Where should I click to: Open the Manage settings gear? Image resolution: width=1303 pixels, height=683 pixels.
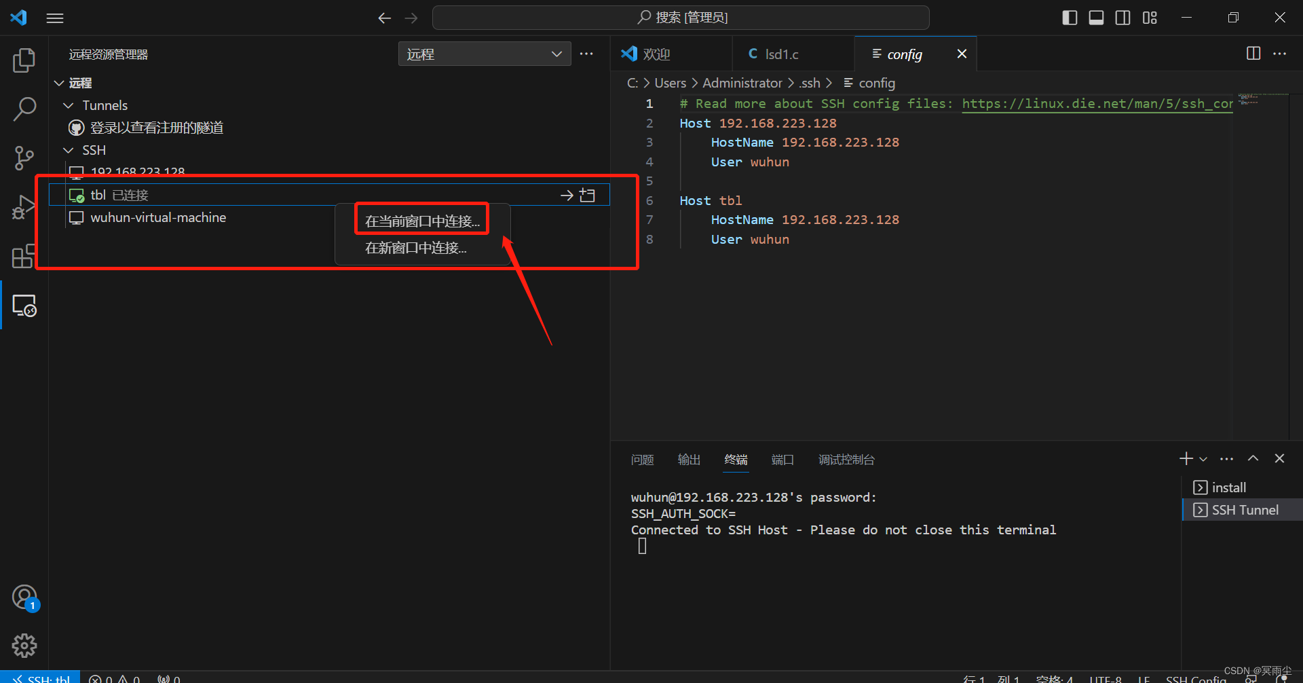click(x=24, y=645)
